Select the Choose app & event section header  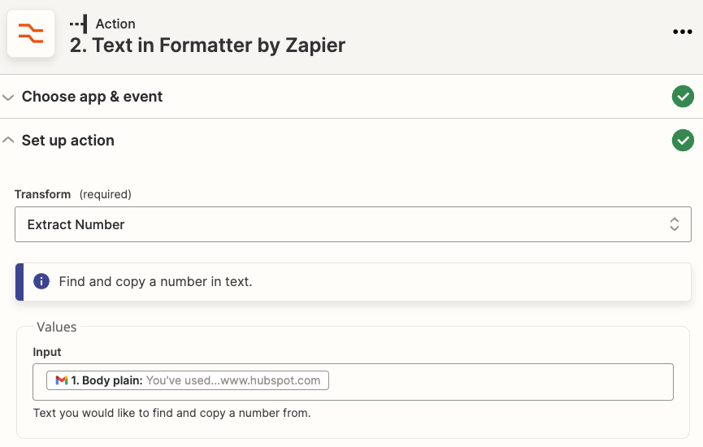(92, 97)
